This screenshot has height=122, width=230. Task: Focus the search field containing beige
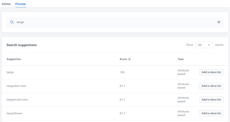click(x=114, y=22)
